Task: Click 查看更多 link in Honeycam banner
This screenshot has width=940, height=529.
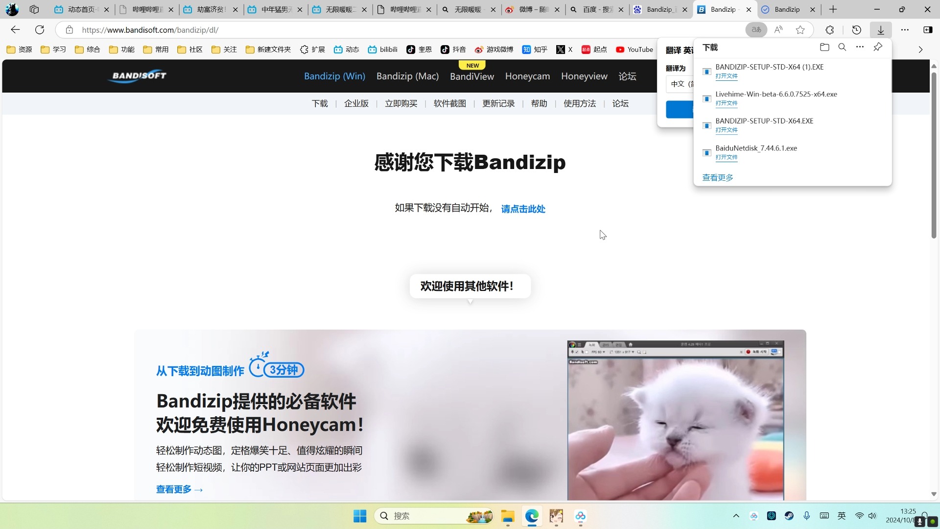Action: click(179, 489)
